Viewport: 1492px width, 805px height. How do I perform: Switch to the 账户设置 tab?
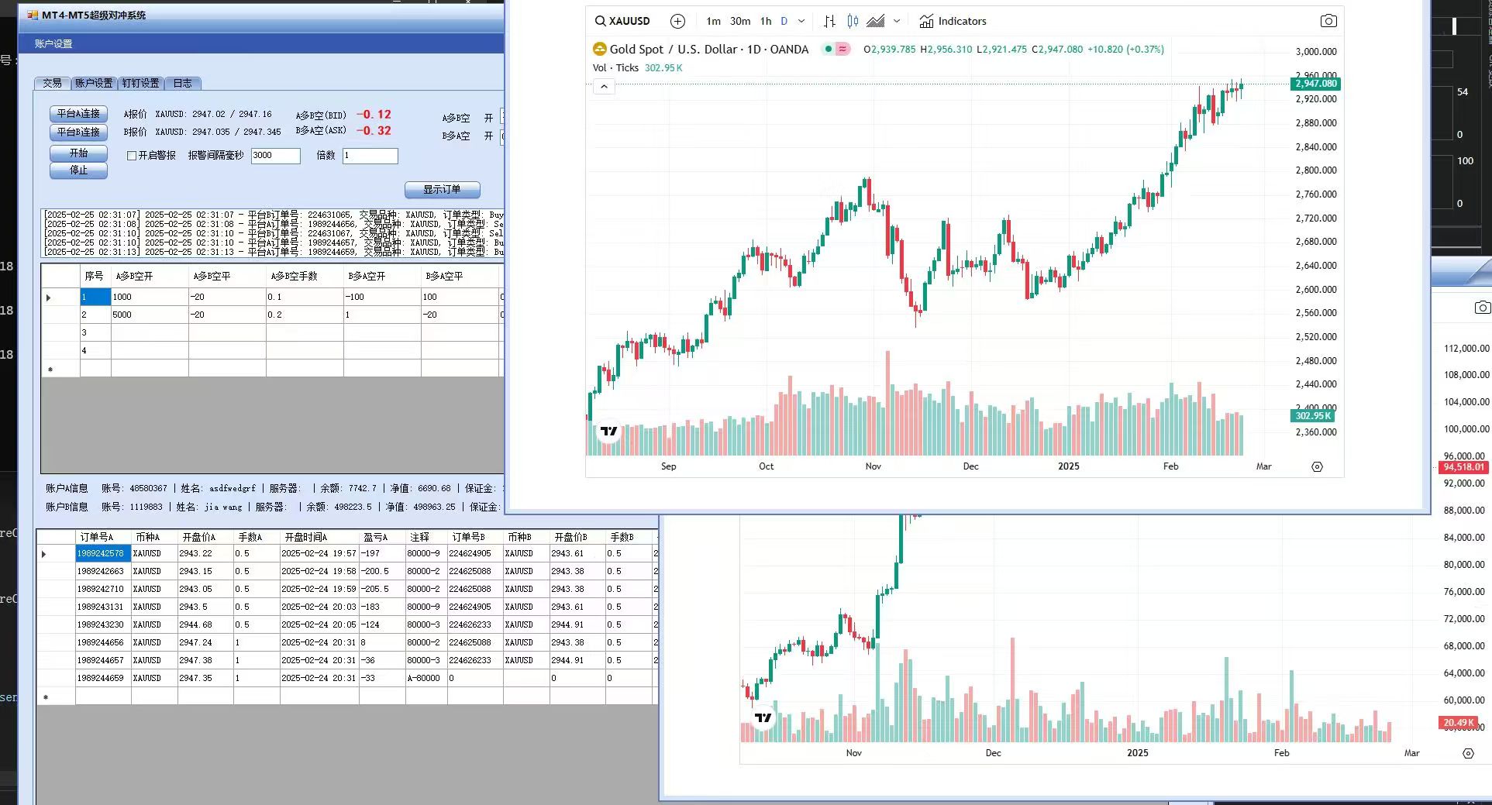(94, 83)
